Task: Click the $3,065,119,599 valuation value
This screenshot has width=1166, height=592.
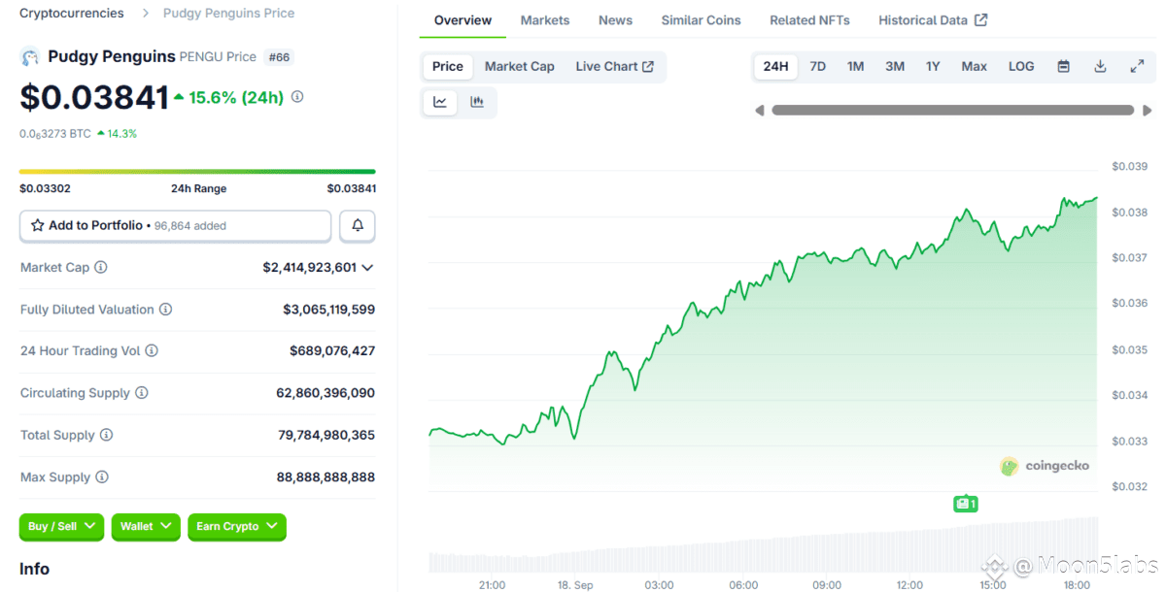Action: point(329,310)
